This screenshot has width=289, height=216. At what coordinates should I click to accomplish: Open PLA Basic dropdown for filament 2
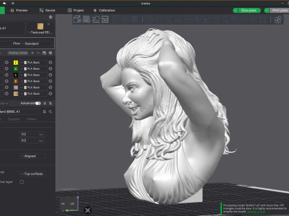coord(33,62)
